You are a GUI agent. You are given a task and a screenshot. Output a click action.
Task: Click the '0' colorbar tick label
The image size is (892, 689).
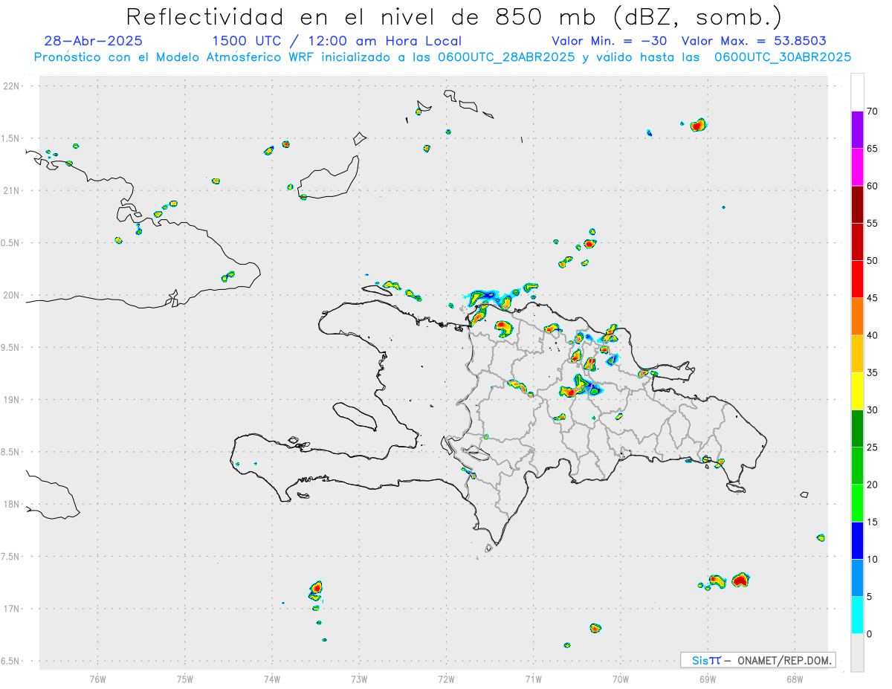[870, 634]
